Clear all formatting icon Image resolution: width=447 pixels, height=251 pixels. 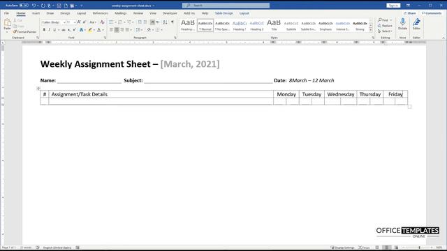[102, 22]
